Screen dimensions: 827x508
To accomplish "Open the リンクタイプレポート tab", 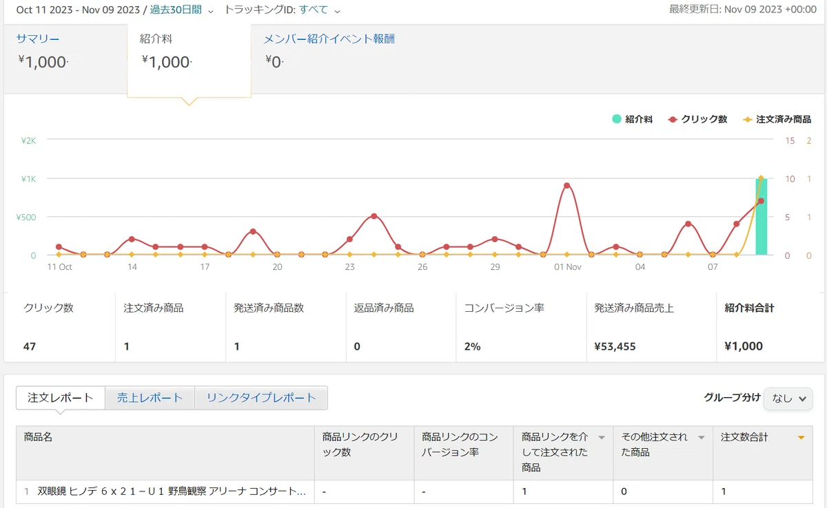I will [261, 398].
